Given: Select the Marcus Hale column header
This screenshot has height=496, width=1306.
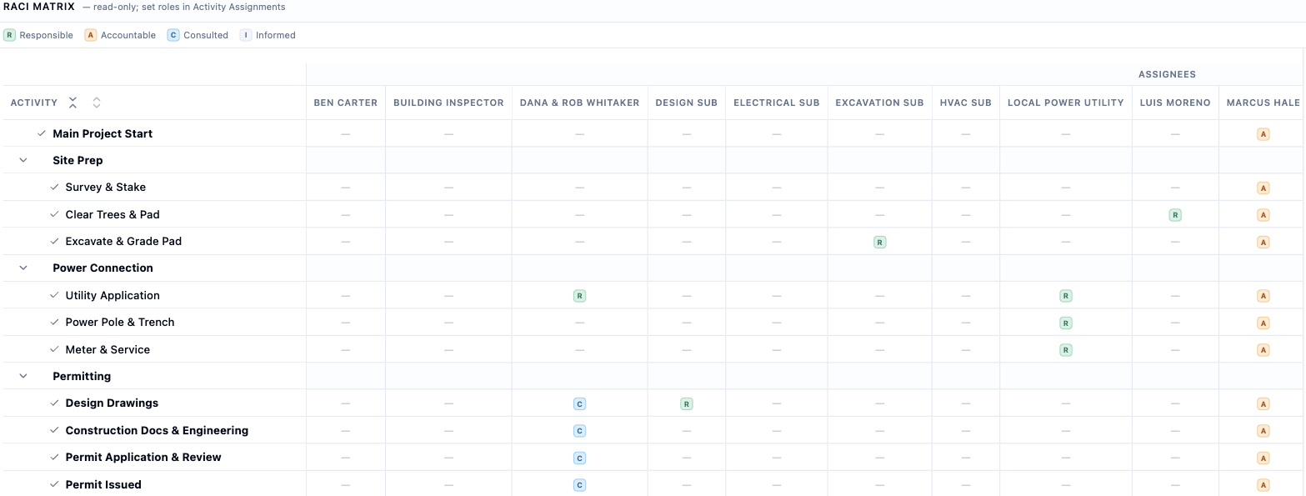Looking at the screenshot, I should (x=1263, y=103).
